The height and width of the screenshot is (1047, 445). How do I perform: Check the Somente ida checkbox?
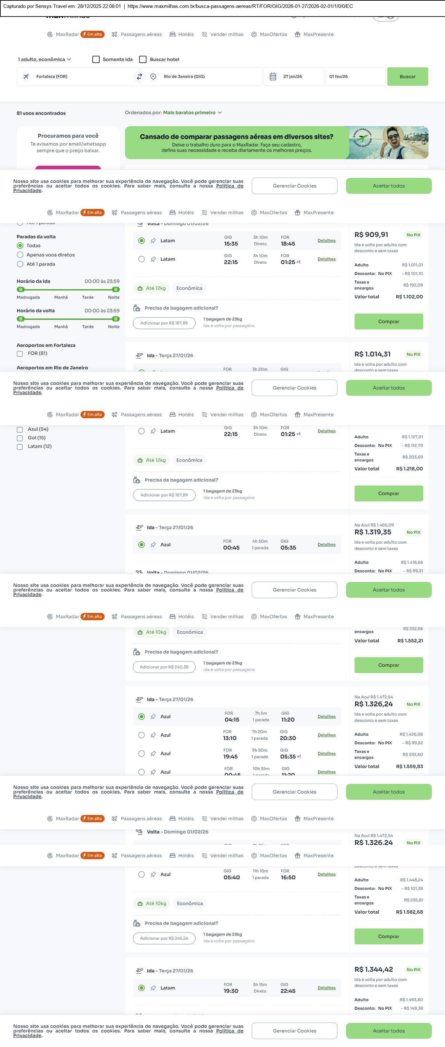[x=96, y=59]
